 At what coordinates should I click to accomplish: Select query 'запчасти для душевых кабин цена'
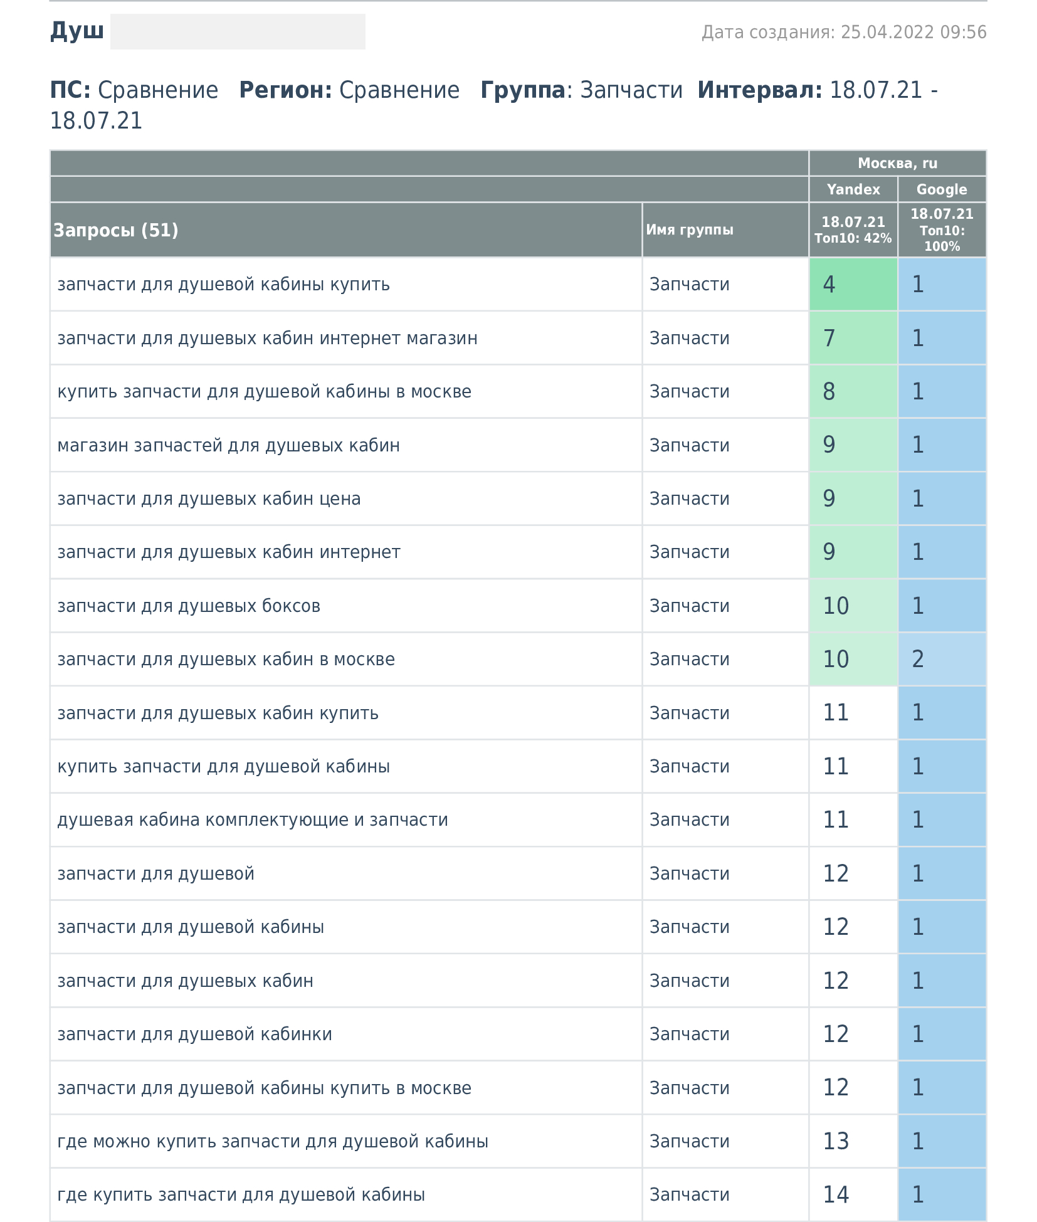coord(209,499)
